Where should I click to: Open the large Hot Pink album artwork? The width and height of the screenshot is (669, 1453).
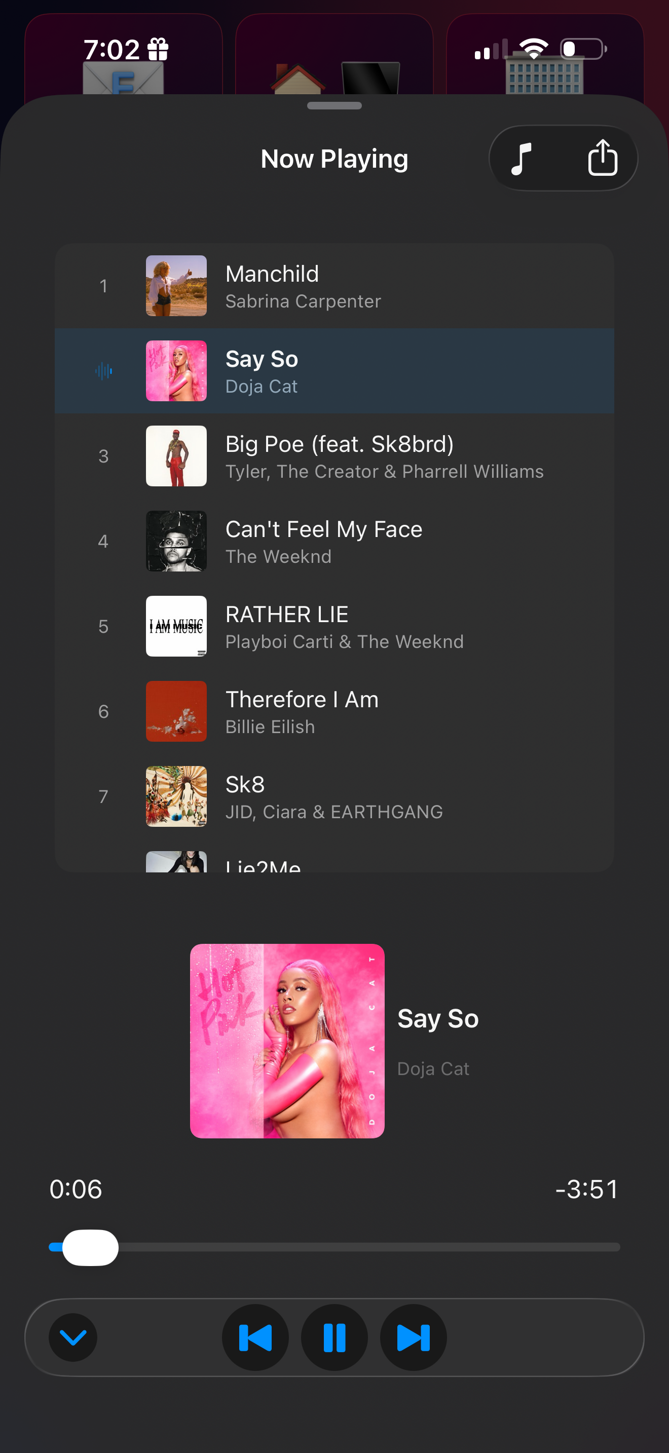(x=287, y=1041)
